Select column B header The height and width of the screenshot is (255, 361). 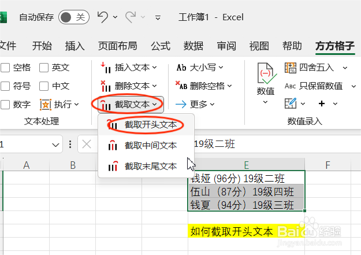73,165
